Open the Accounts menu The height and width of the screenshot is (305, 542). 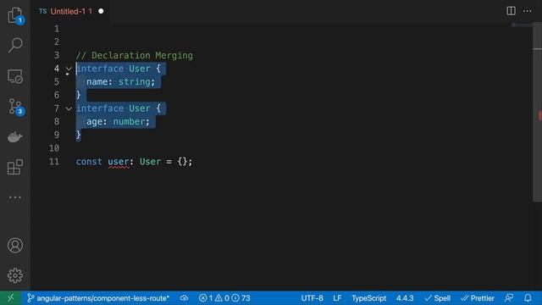(15, 245)
